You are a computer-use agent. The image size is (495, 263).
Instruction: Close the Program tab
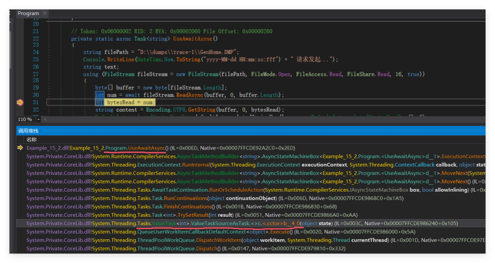pyautogui.click(x=45, y=13)
